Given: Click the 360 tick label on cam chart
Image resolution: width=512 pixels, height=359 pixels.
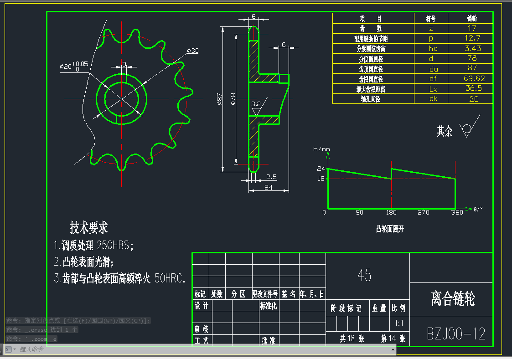Looking at the screenshot, I should 457,212.
